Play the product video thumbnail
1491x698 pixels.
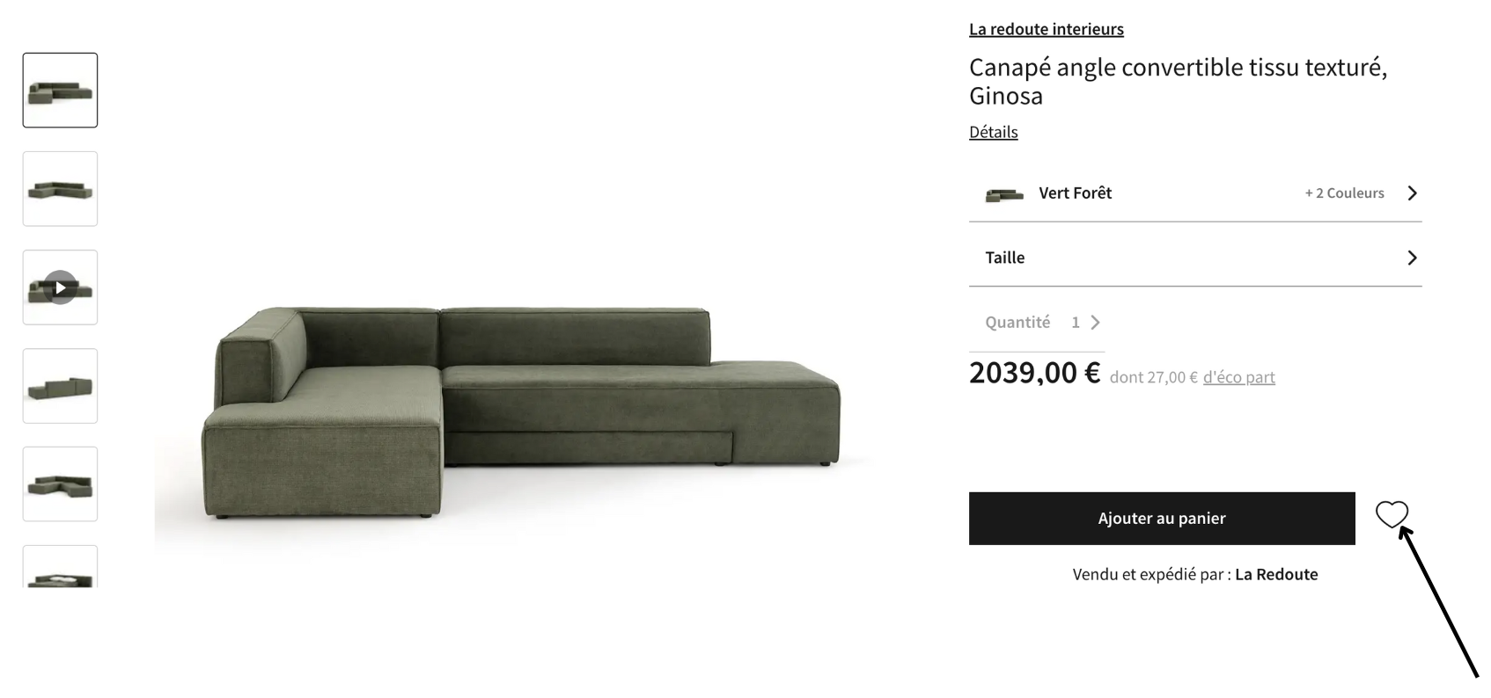(60, 287)
